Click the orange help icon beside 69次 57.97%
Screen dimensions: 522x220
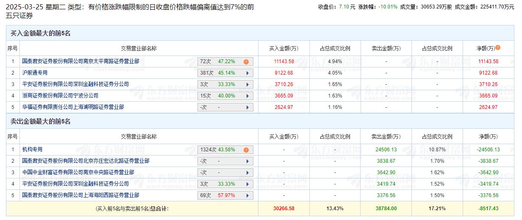(246, 196)
